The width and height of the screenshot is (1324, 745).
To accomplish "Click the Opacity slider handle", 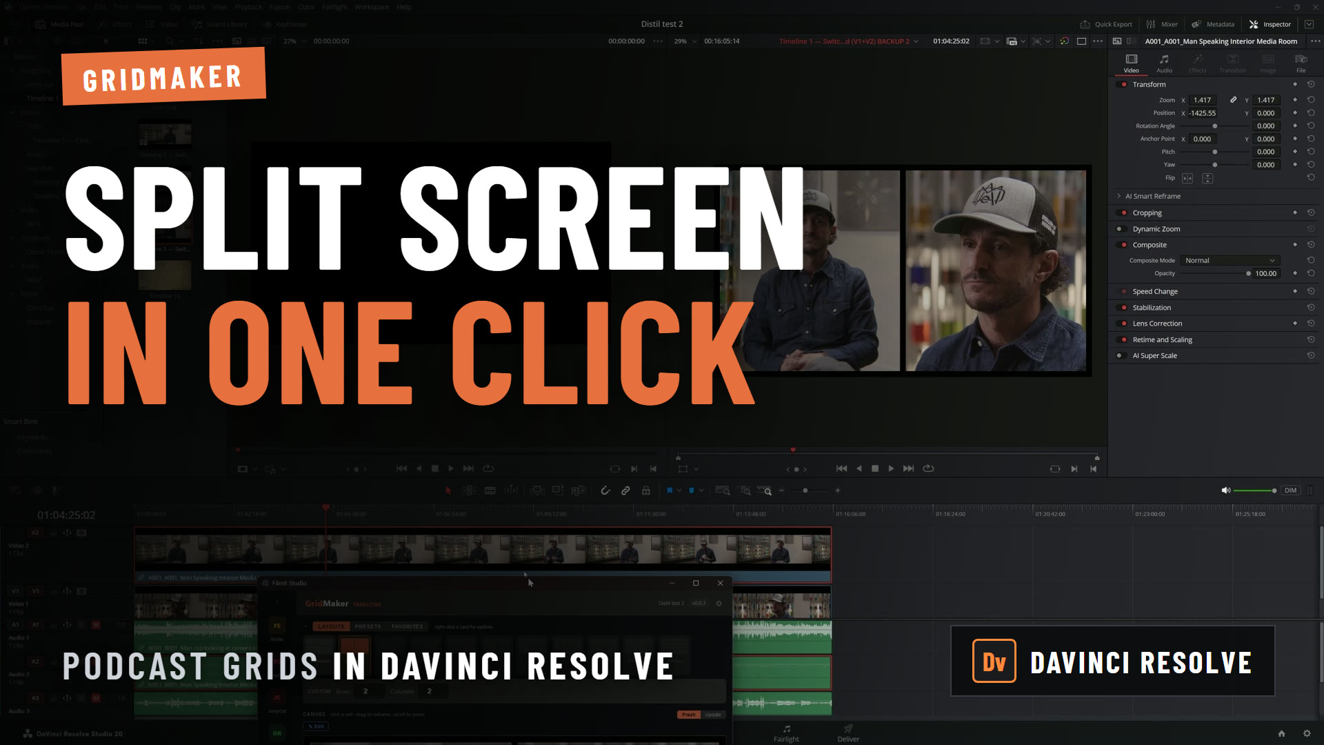I will (1248, 274).
